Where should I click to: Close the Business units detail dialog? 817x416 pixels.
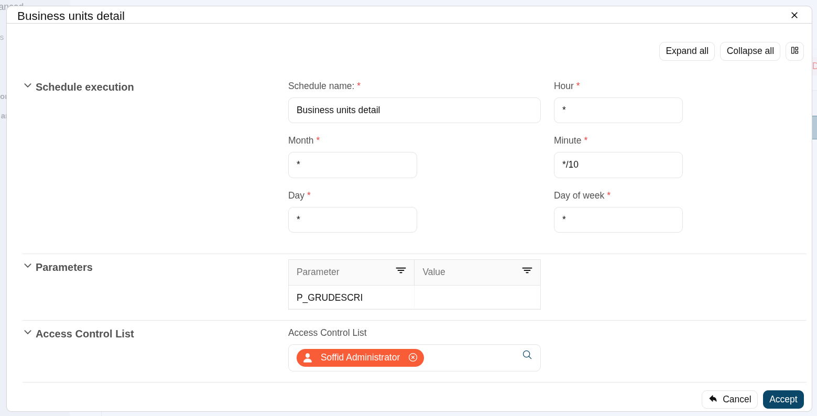(x=794, y=15)
